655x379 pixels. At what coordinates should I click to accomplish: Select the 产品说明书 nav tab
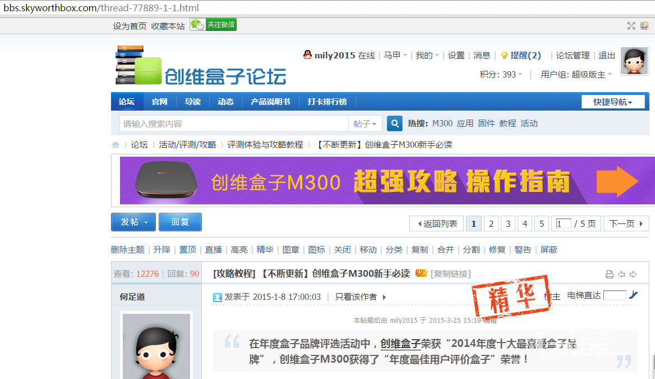click(270, 102)
